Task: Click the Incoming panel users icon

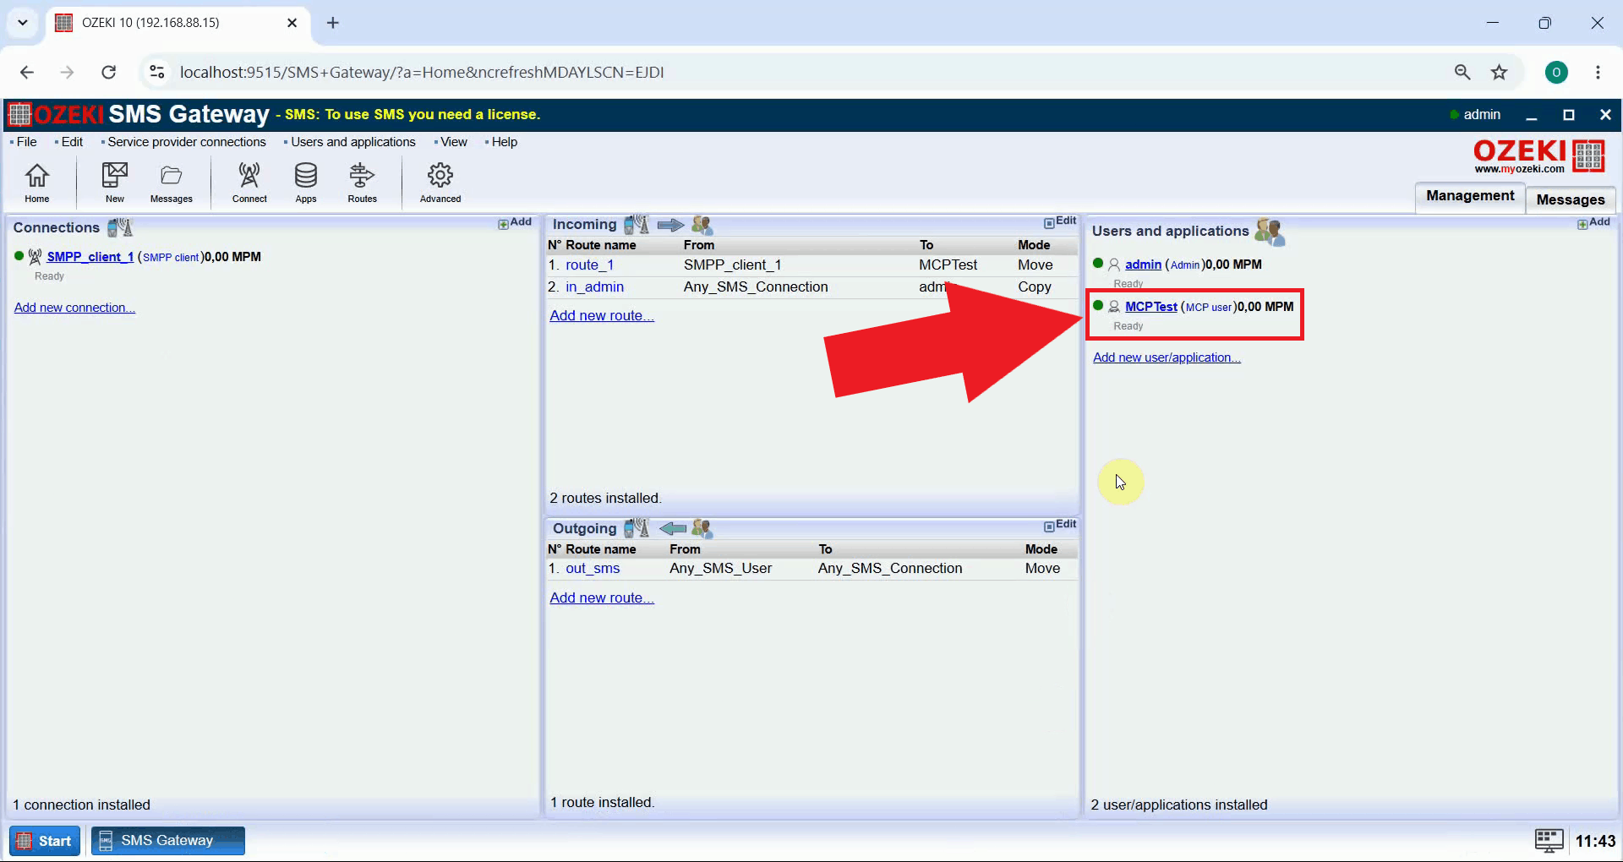Action: 702,224
